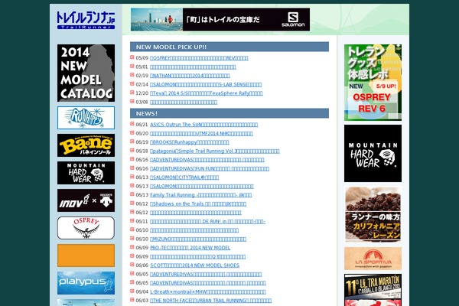Screen dimensions: 459x306
Task: Open the 06/11 DE RUN! in news link
Action: click(207, 221)
